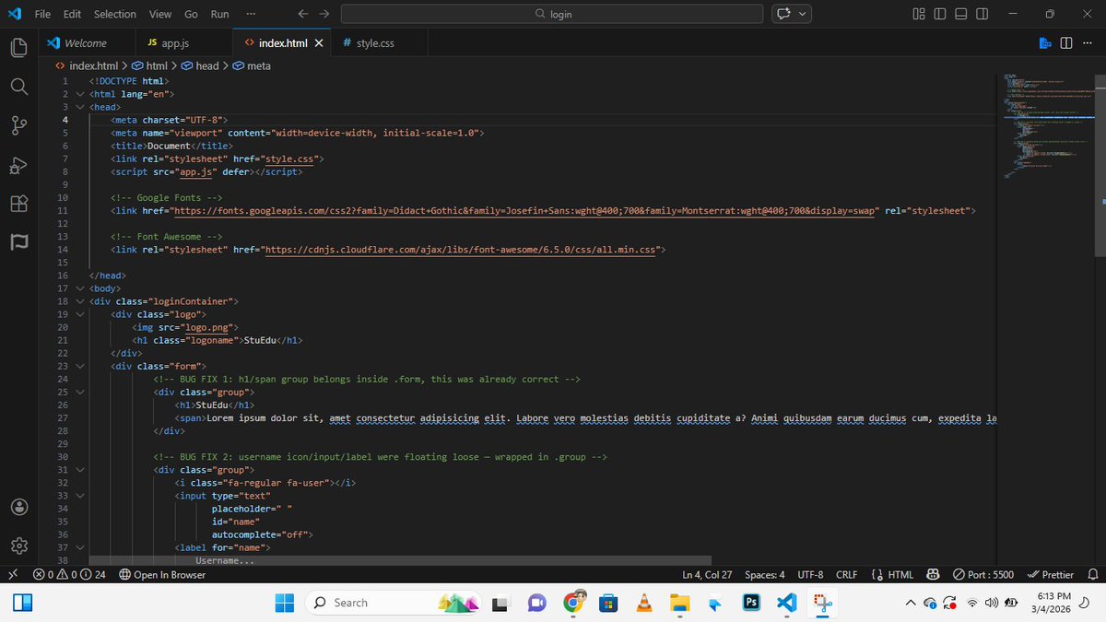This screenshot has width=1106, height=622.
Task: Click the Ln 4, Col 27 position indicator
Action: pyautogui.click(x=707, y=575)
